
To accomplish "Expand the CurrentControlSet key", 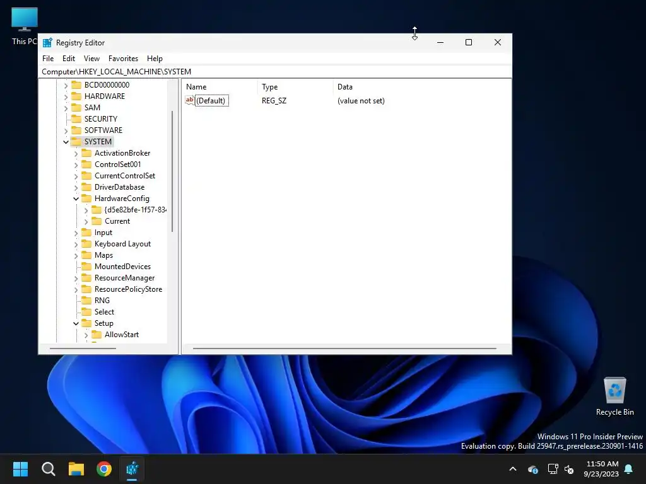I will (x=76, y=176).
